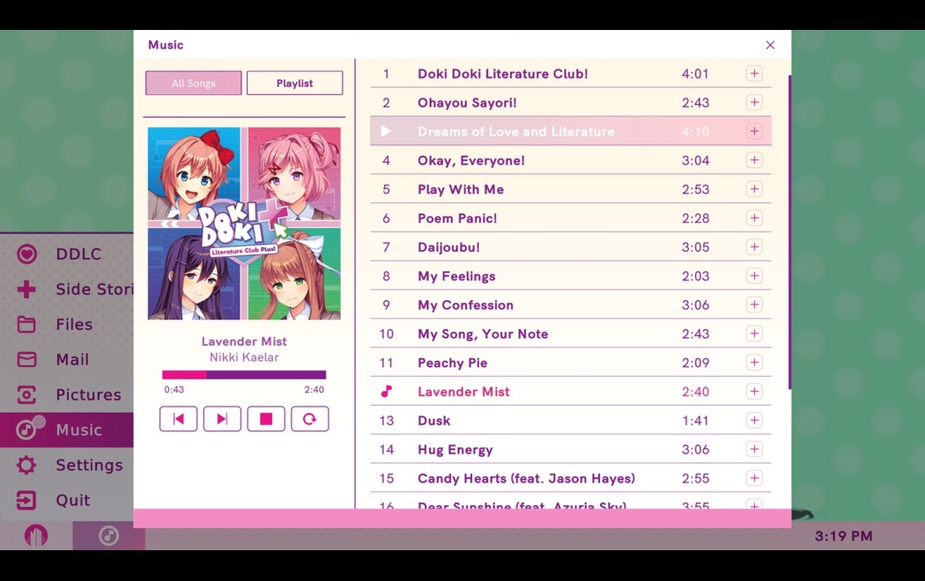Viewport: 925px width, 581px height.
Task: Add Dusk to playlist
Action: (x=754, y=420)
